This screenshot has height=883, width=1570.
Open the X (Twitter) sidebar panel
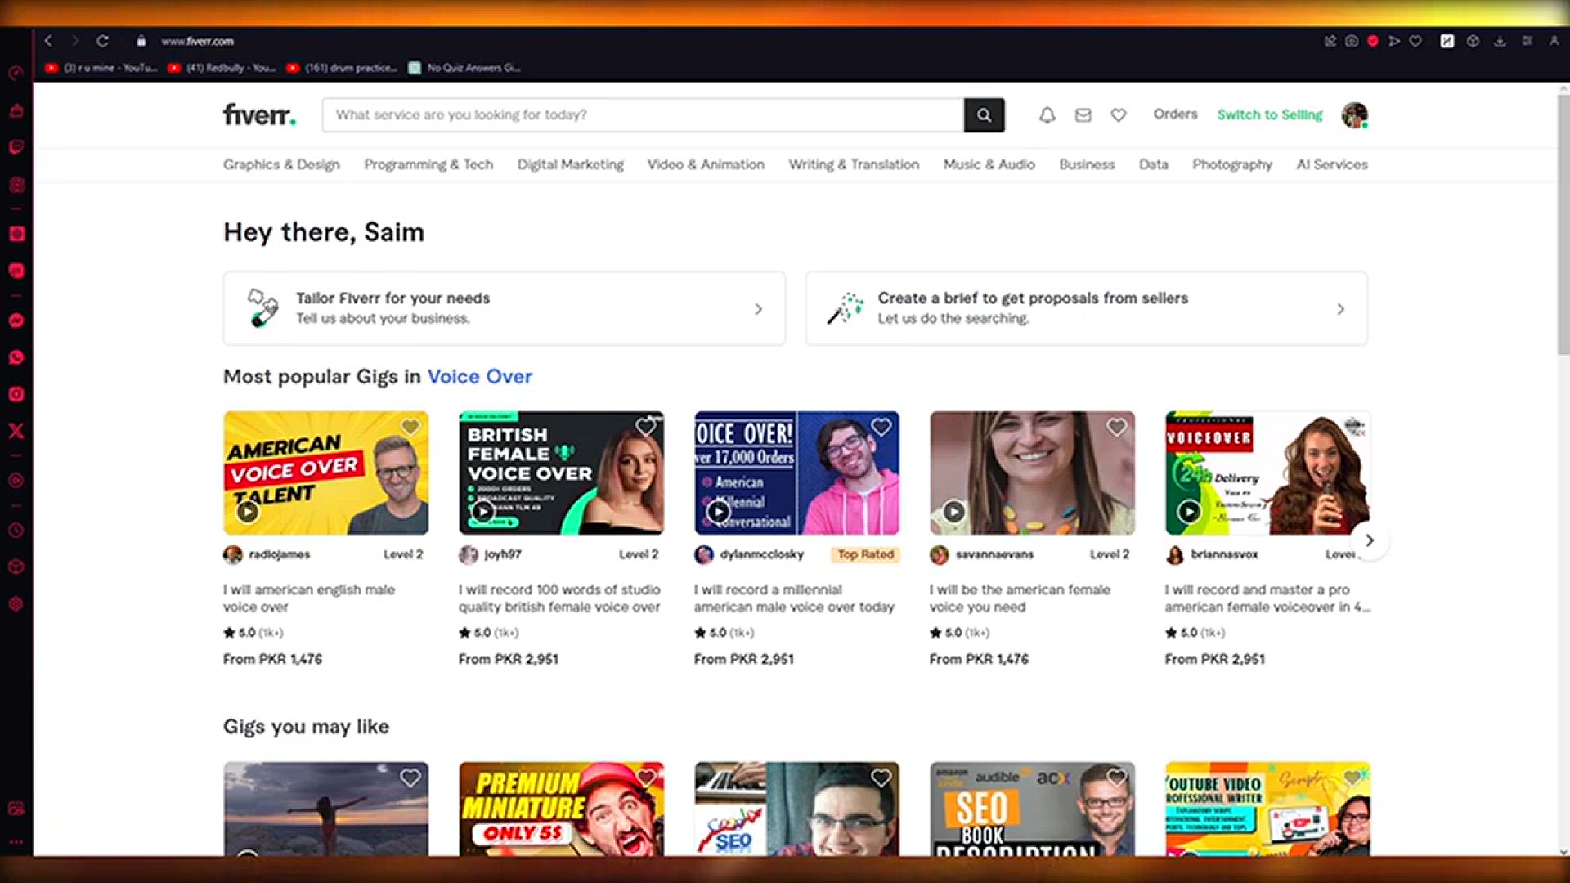click(16, 431)
